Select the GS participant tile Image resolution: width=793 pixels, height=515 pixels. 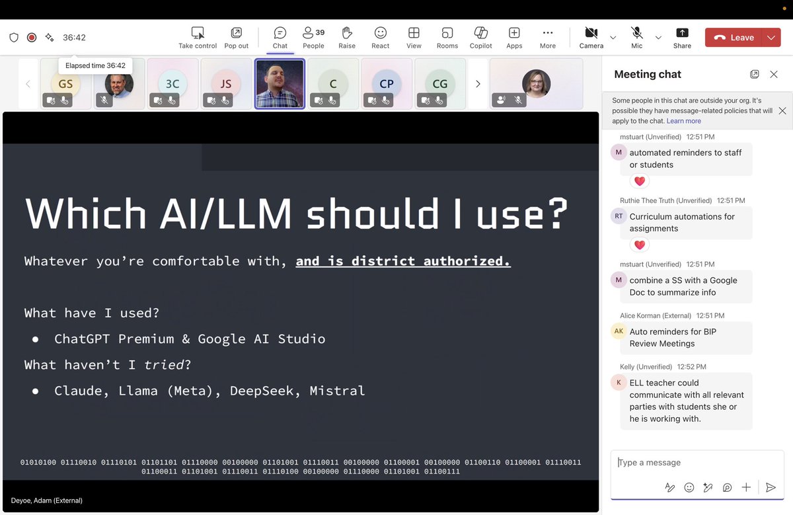(65, 83)
